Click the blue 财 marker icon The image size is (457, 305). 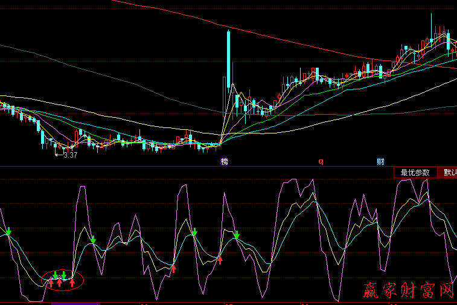click(x=380, y=162)
